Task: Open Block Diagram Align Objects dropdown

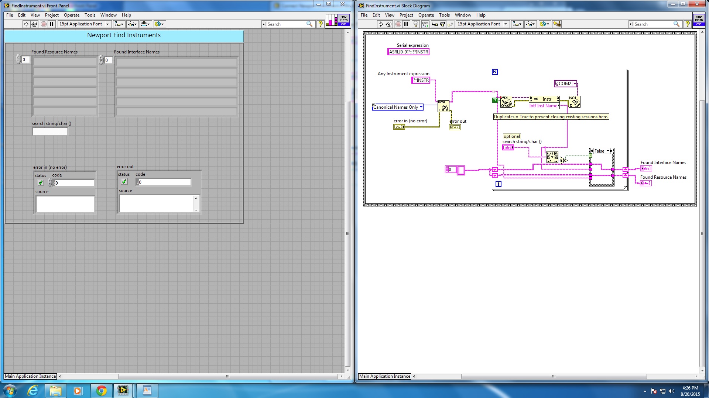Action: [517, 24]
